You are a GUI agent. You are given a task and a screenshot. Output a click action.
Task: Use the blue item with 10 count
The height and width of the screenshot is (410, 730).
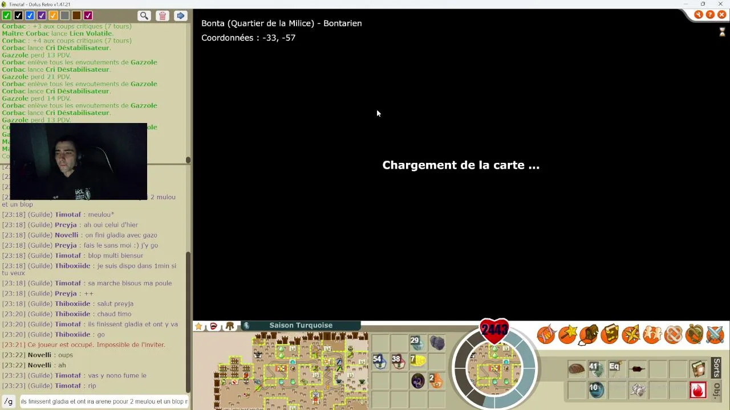point(596,389)
